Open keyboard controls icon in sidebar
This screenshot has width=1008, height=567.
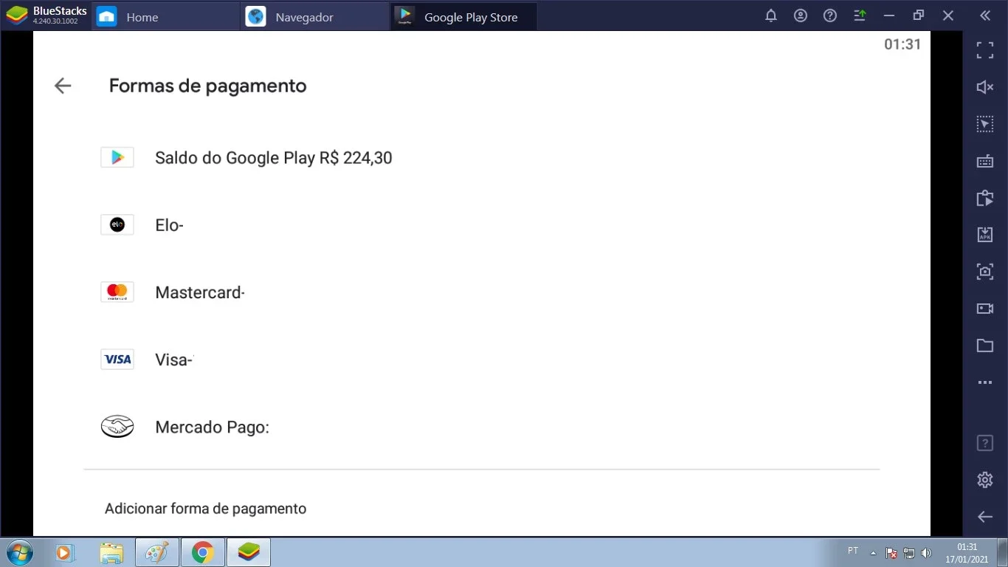985,162
